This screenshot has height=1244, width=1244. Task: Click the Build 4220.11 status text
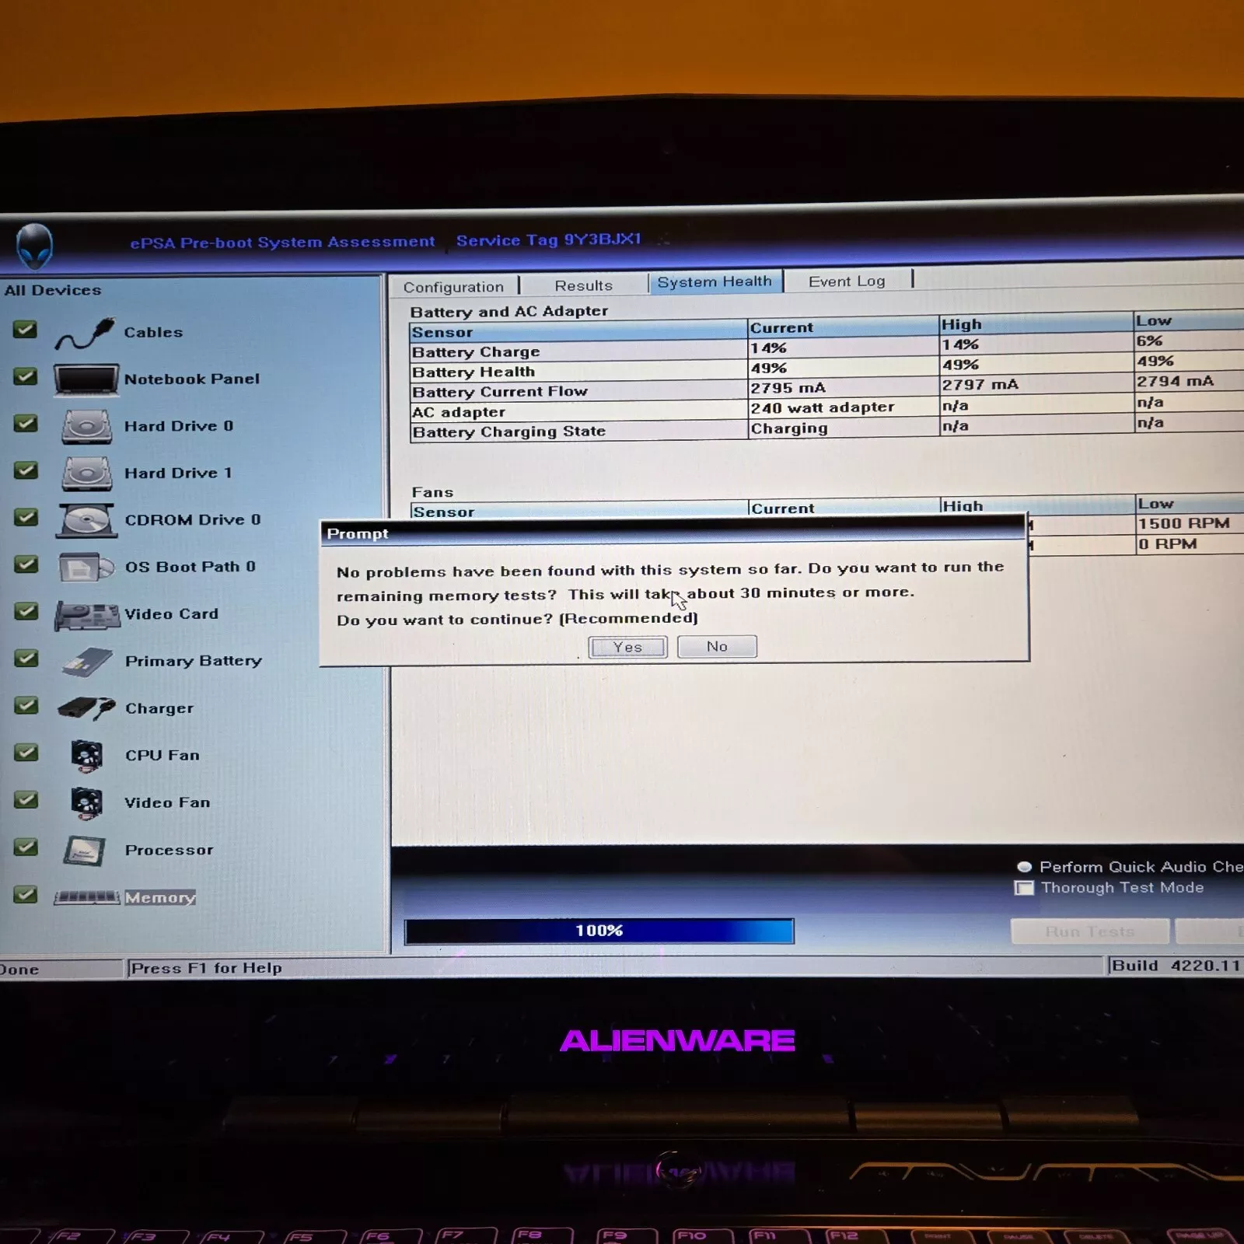click(1176, 965)
